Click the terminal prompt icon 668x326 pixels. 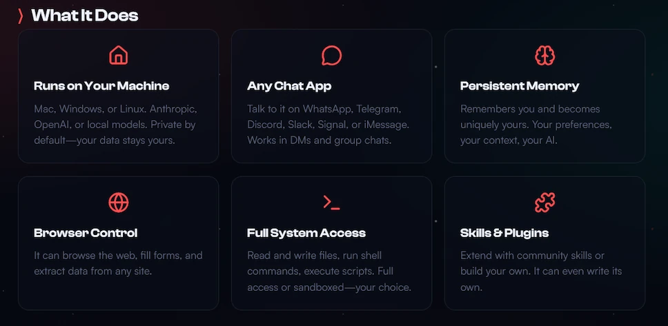tap(332, 203)
